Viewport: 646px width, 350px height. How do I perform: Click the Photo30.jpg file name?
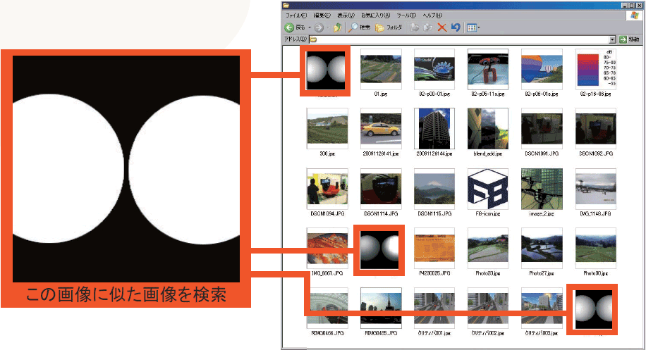pyautogui.click(x=596, y=273)
